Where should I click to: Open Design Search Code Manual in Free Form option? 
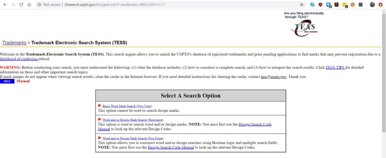pyautogui.click(x=171, y=147)
